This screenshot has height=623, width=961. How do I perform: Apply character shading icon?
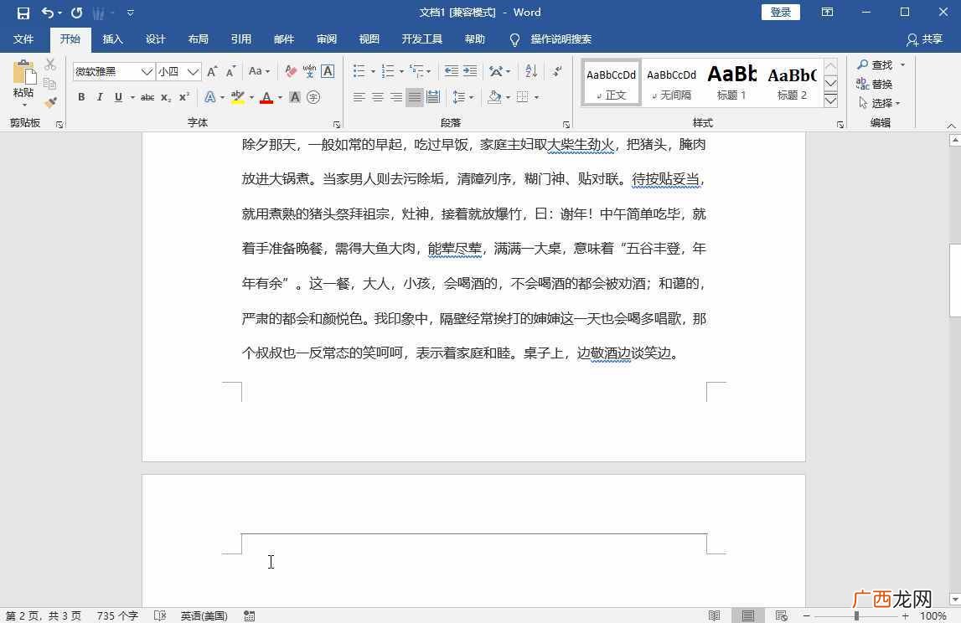(295, 97)
